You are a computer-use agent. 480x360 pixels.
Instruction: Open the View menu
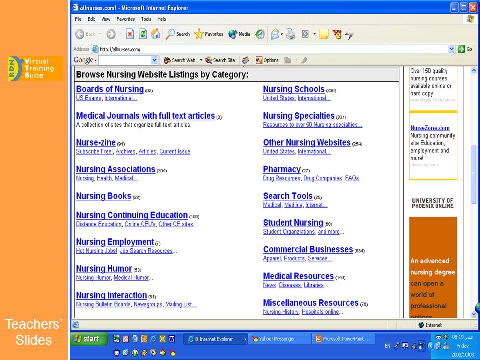point(106,19)
